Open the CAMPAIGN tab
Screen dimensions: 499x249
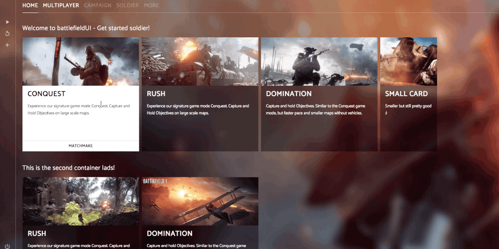[x=98, y=5]
